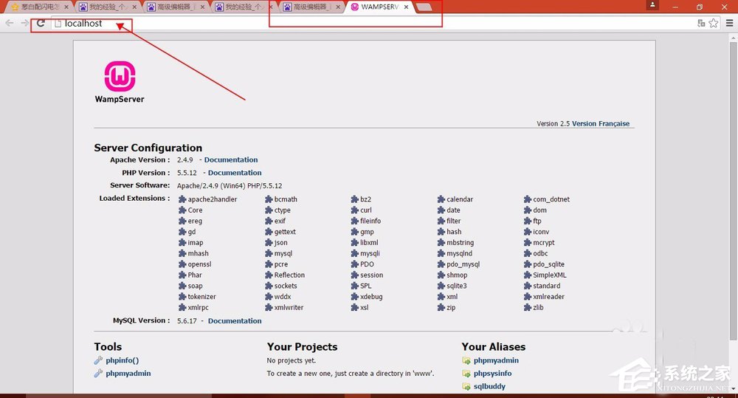Reload the localhost page

tap(41, 24)
